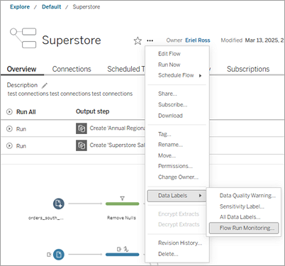Select Revision History from the menu

point(180,243)
